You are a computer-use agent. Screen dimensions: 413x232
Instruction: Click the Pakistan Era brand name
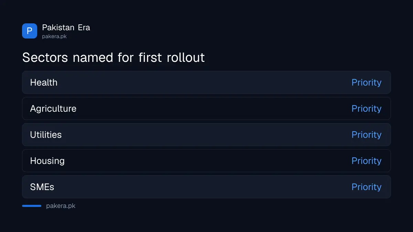point(66,27)
